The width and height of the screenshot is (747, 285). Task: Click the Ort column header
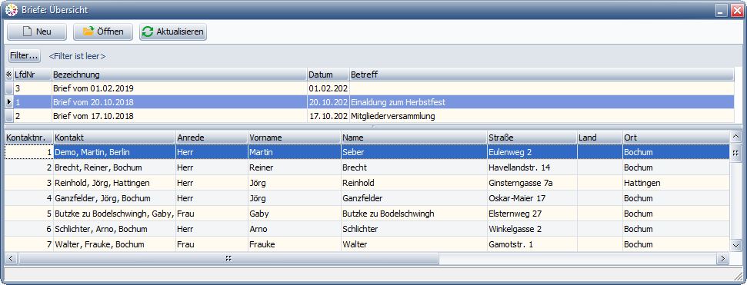pyautogui.click(x=676, y=137)
